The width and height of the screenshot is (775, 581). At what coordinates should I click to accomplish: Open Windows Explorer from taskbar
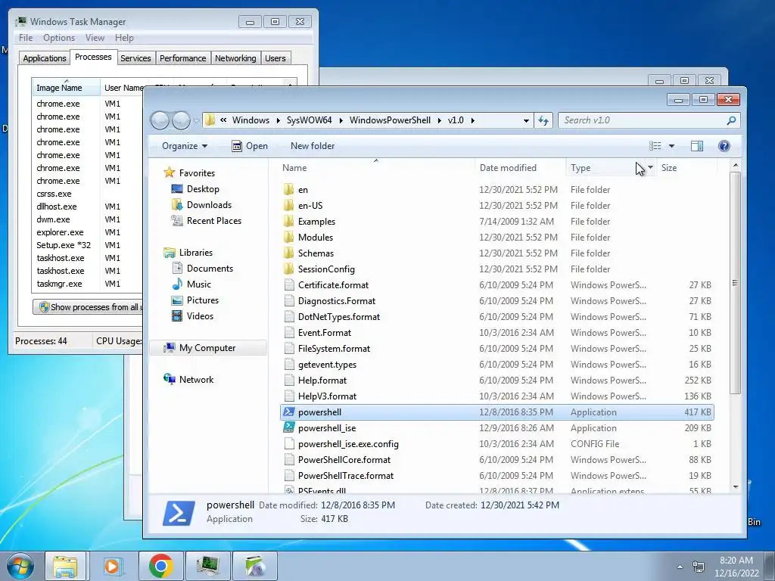point(66,566)
